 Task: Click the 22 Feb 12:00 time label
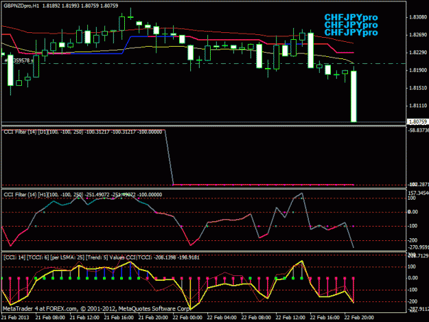click(290, 317)
